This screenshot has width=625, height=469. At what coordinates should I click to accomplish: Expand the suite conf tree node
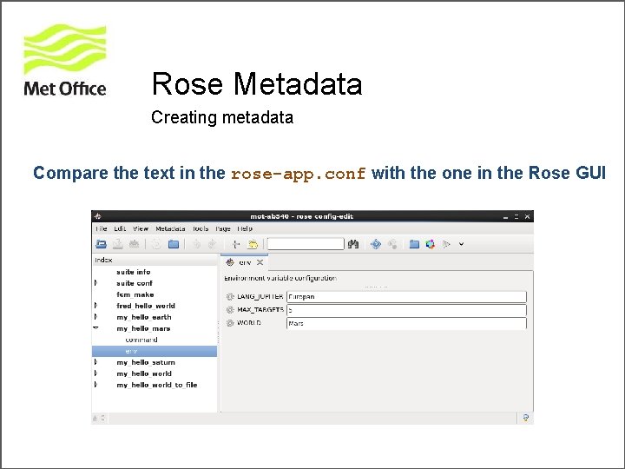[96, 283]
